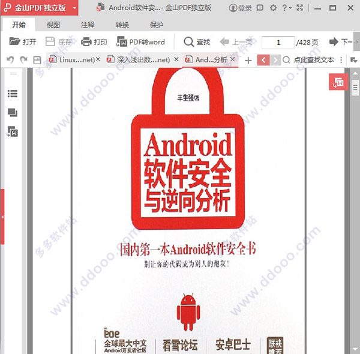Click the redo arrow icon

coord(23,60)
